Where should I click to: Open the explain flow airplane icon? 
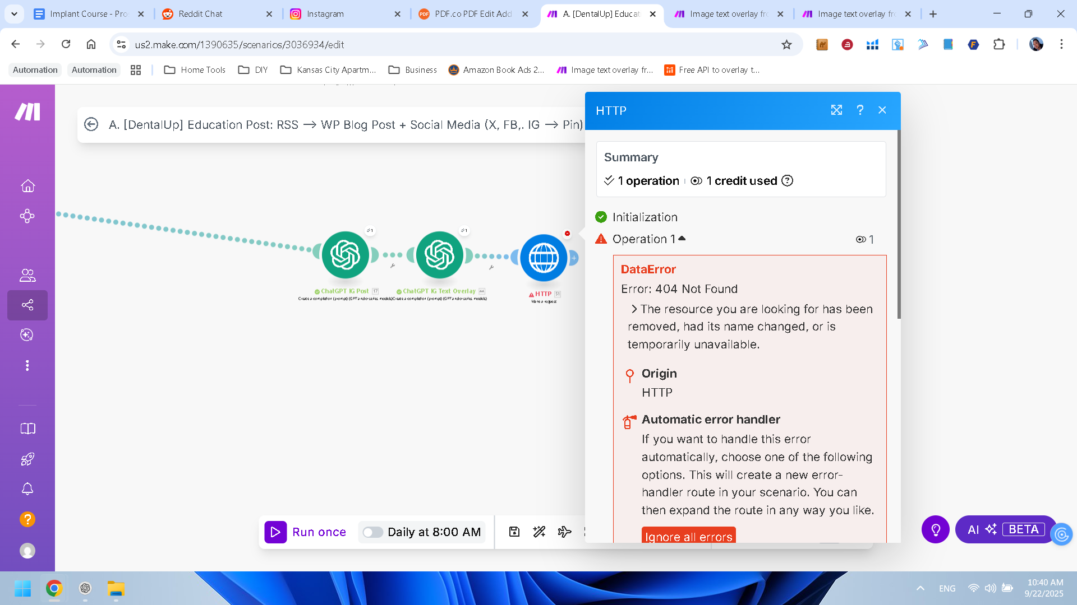[564, 532]
